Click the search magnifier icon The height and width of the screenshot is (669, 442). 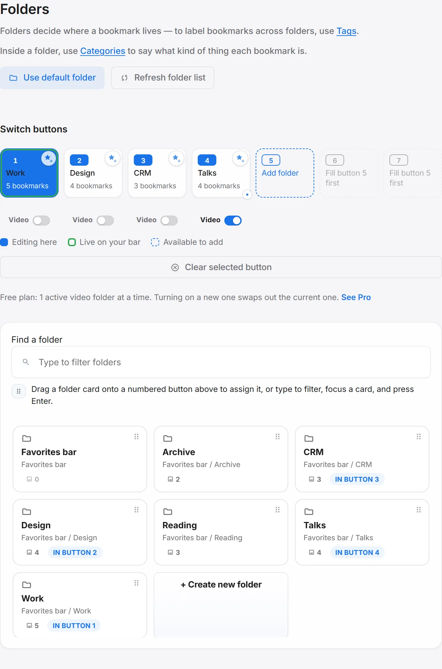click(26, 362)
